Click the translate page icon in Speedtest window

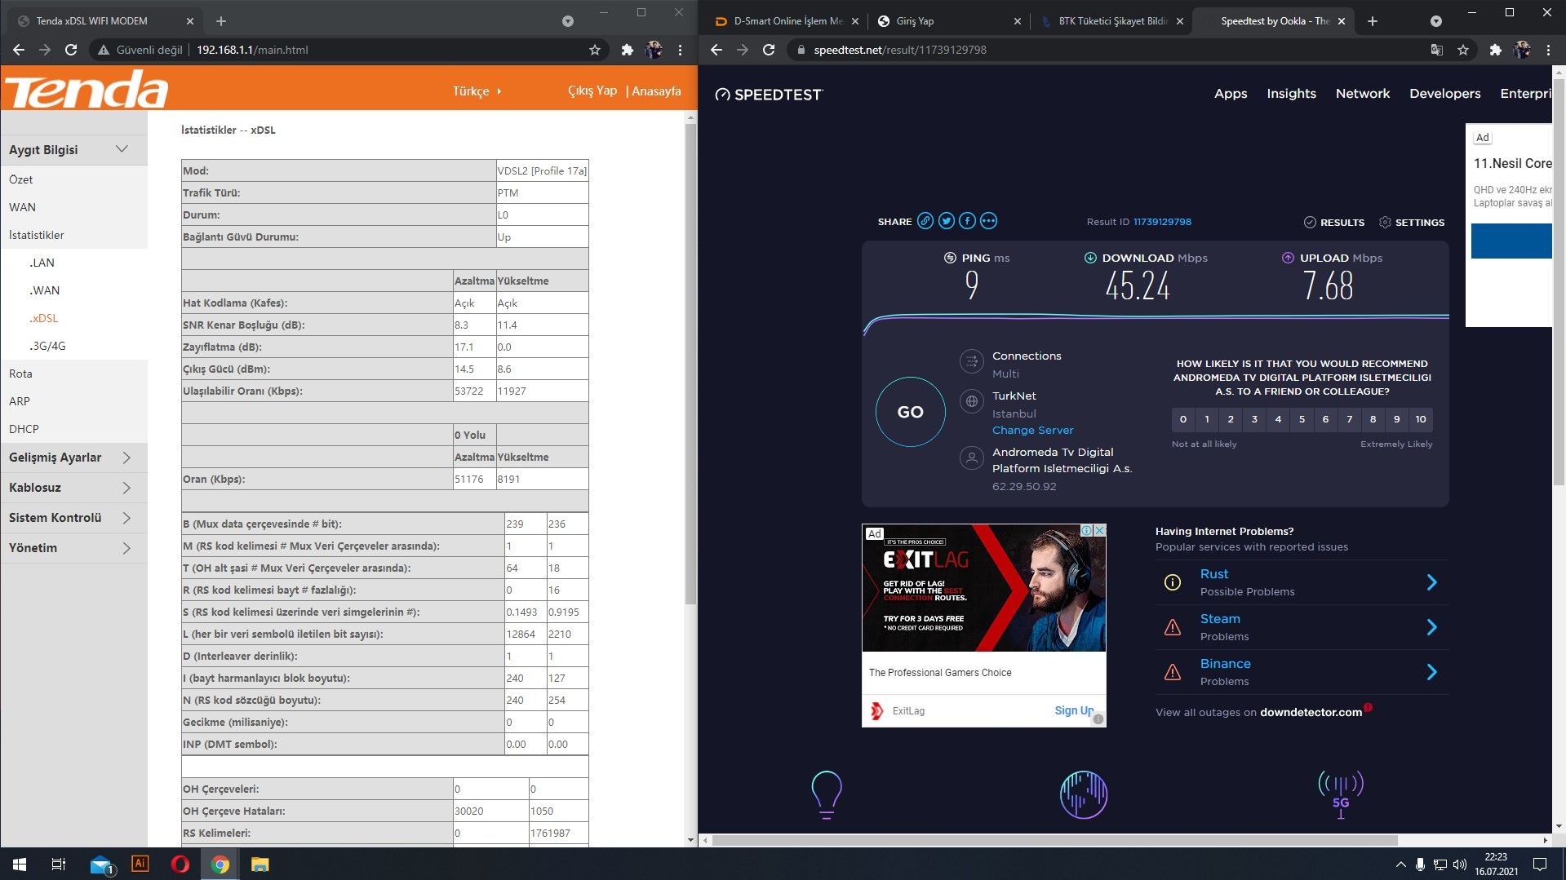tap(1437, 50)
